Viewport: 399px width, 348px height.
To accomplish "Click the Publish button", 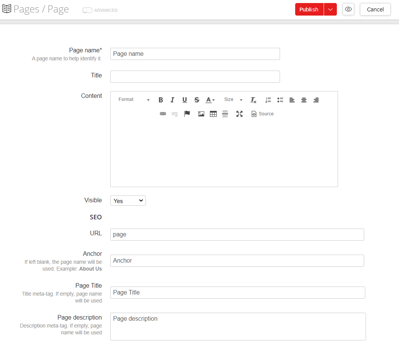I will (x=308, y=9).
